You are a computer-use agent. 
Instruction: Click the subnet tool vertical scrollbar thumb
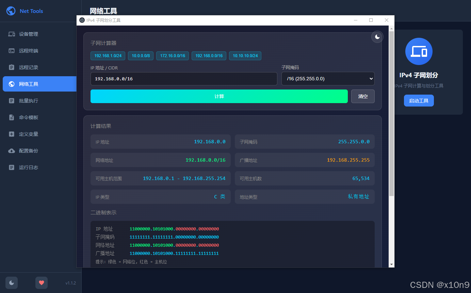(x=391, y=114)
